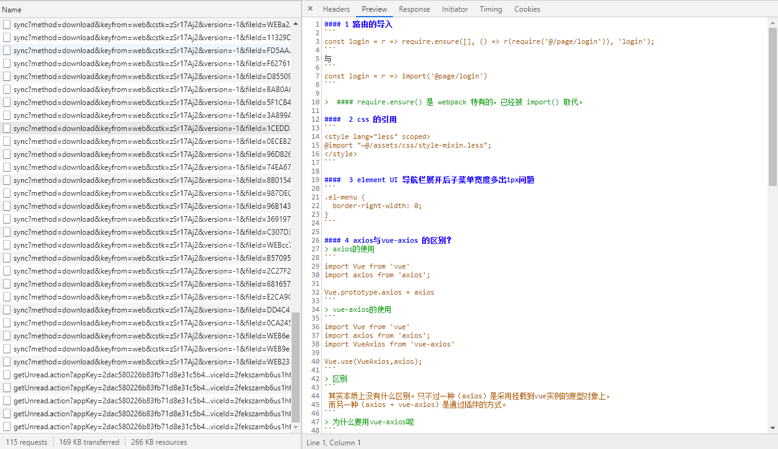778x449 pixels.
Task: Click line 'border-right-width: 0;'
Action: point(377,206)
